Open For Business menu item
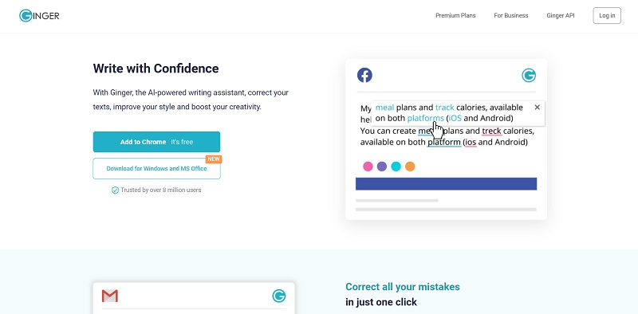Image resolution: width=638 pixels, height=314 pixels. click(511, 15)
